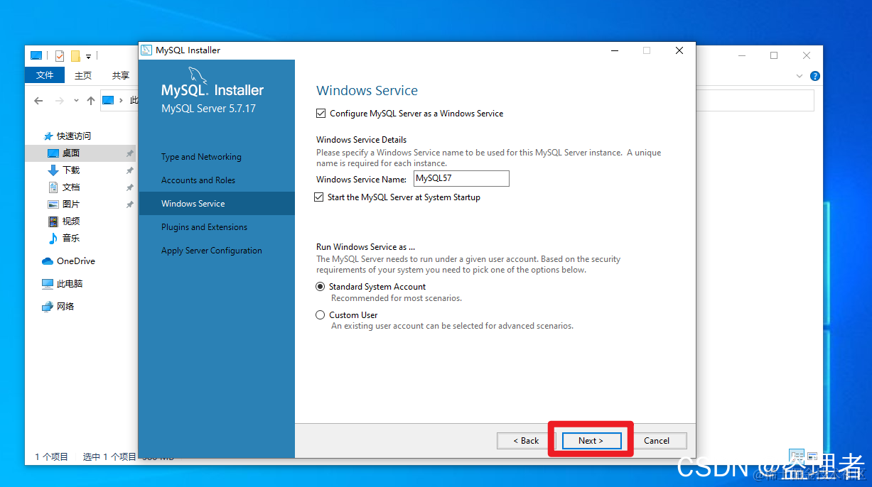Screen dimensions: 872x487
Task: Open 文档 in the Explorer navigation pane
Action: pos(63,187)
